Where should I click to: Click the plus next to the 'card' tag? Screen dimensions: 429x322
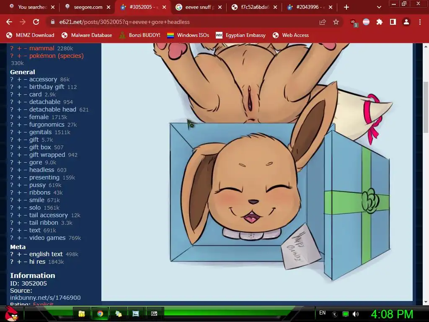19,94
